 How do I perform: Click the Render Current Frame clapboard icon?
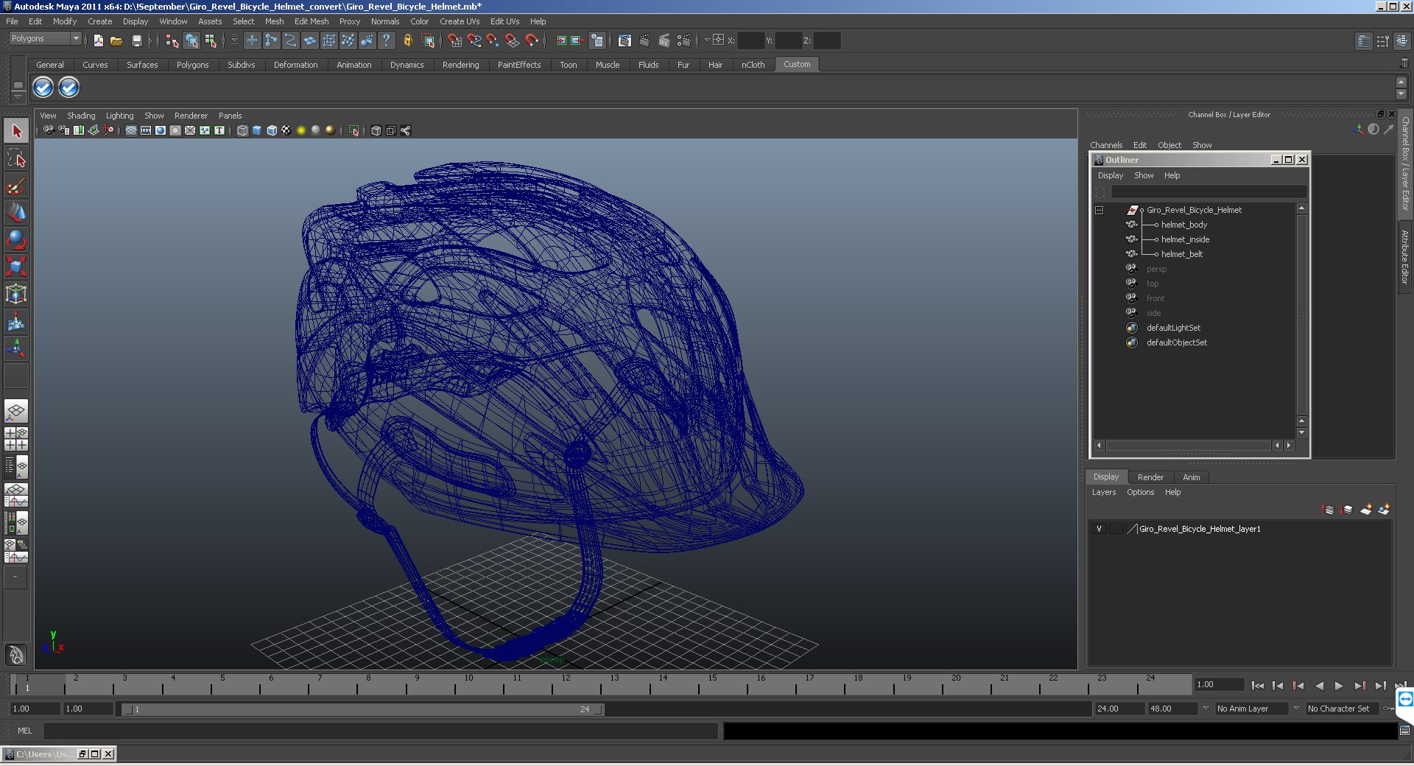(x=645, y=41)
